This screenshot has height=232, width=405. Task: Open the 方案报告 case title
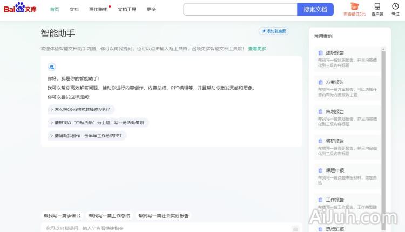(x=335, y=82)
